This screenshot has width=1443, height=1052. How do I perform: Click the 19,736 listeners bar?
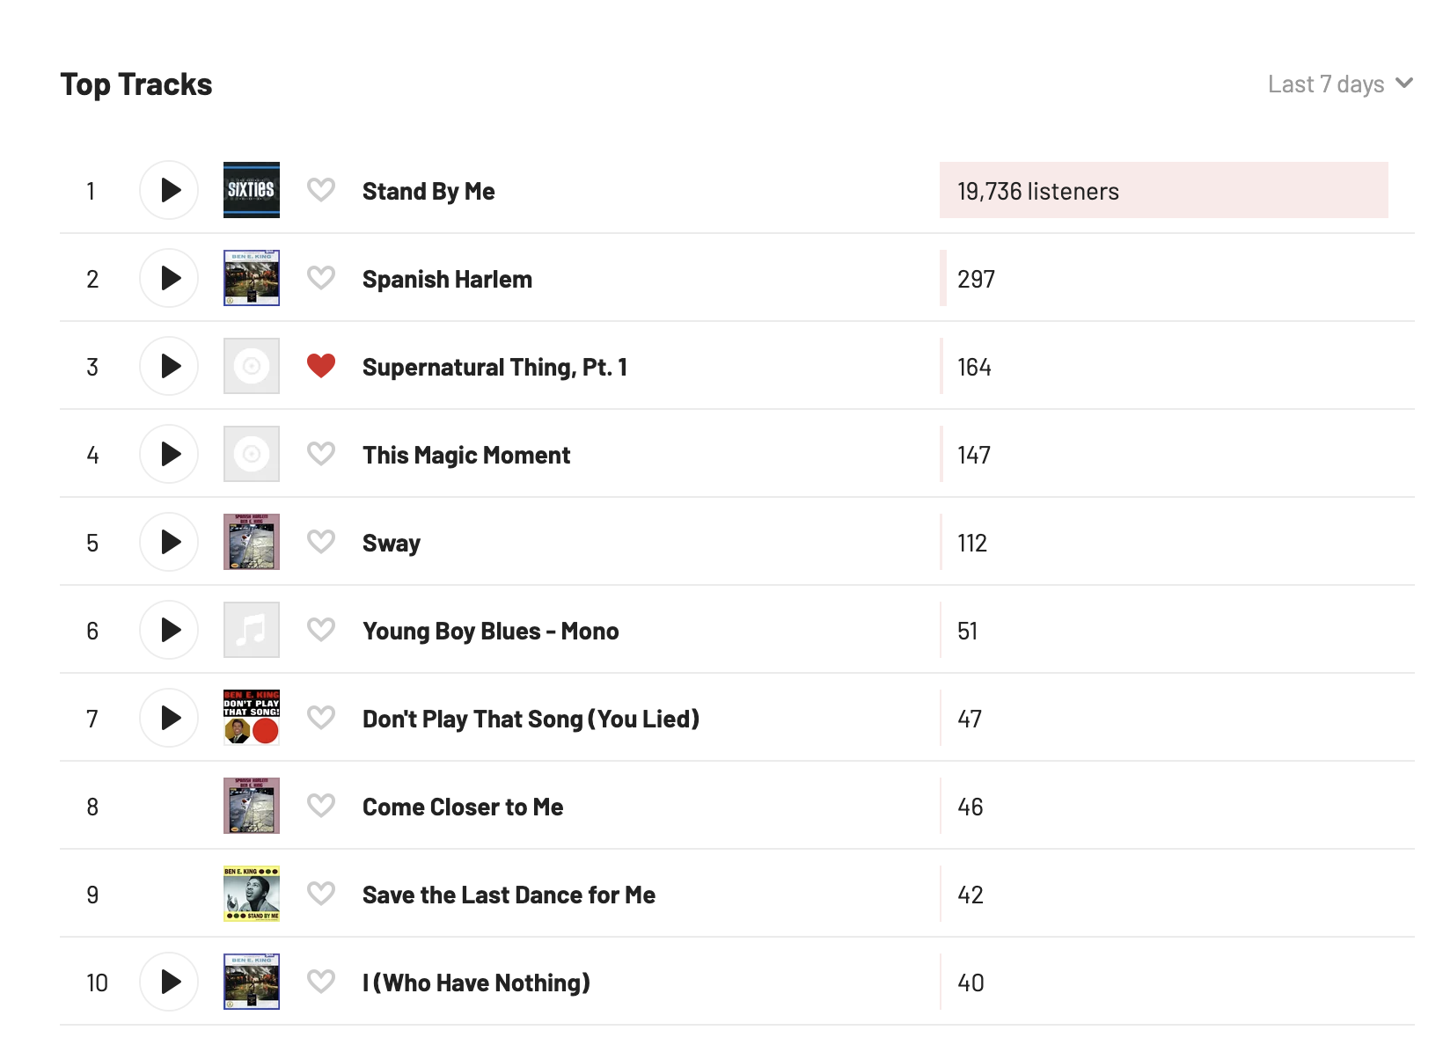1164,190
